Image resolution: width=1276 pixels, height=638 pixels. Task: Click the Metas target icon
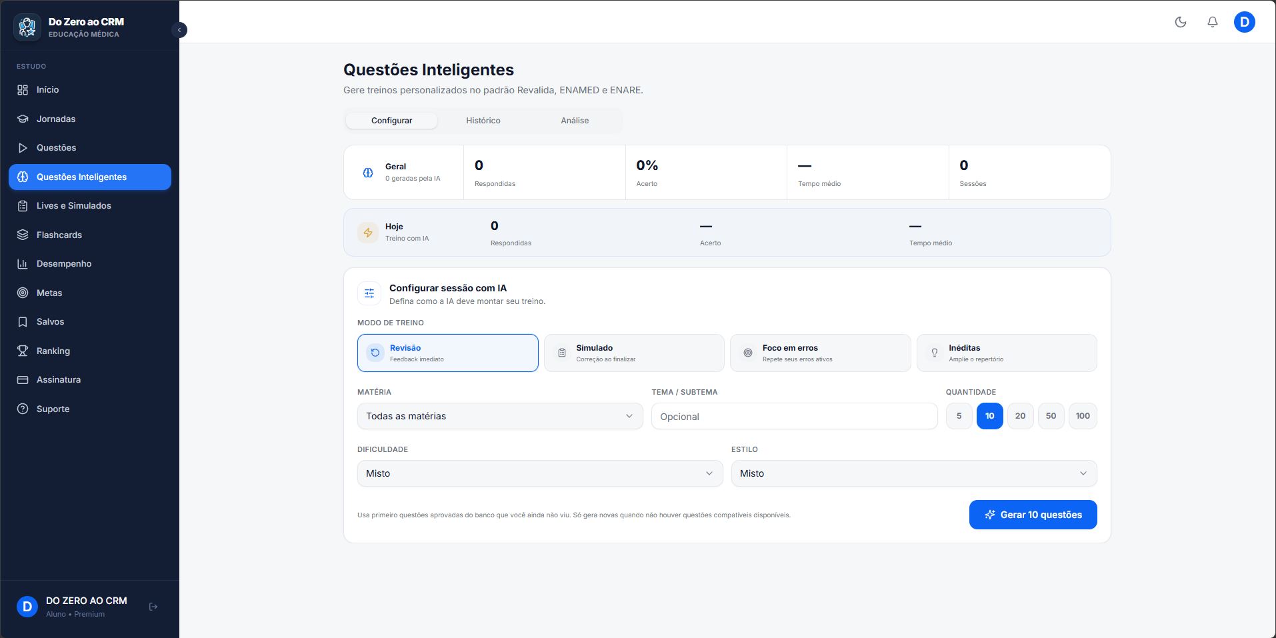point(23,293)
